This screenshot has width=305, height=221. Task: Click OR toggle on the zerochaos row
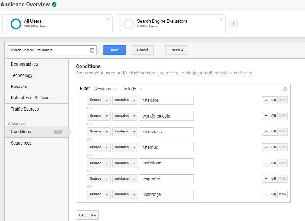click(x=273, y=131)
